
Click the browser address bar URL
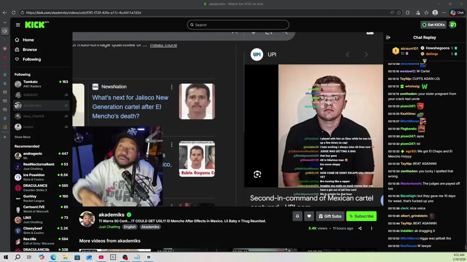(x=84, y=12)
